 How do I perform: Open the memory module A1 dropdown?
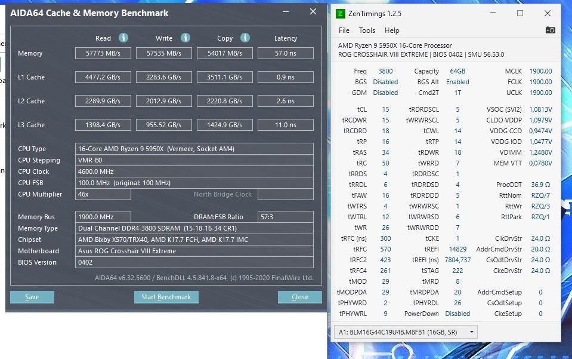(x=406, y=332)
